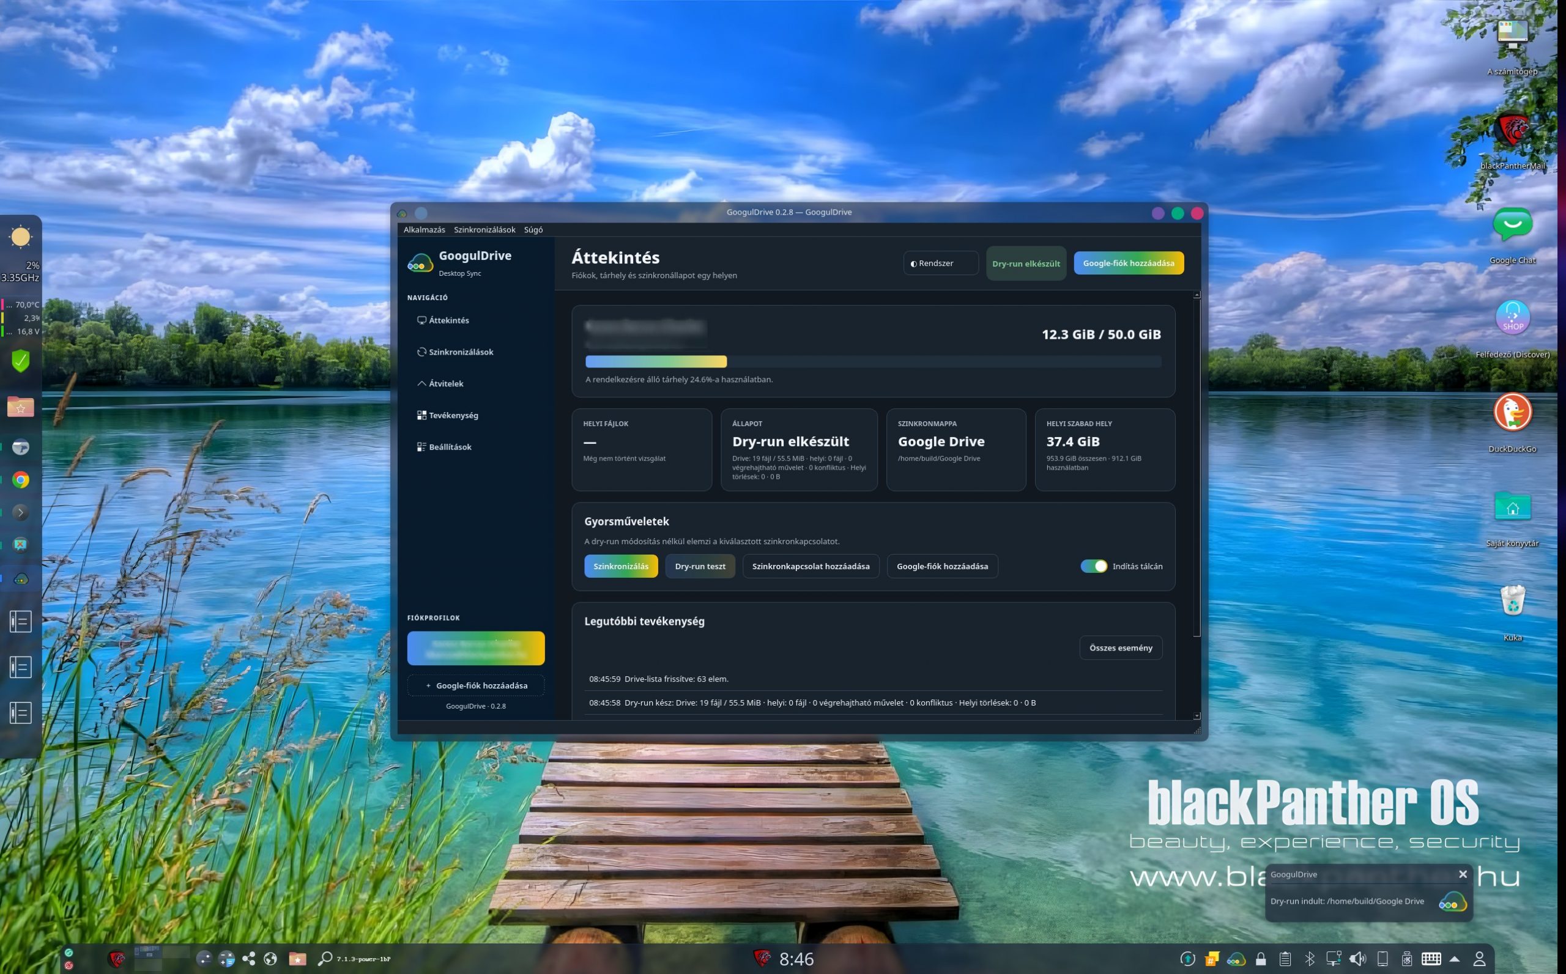This screenshot has width=1566, height=974.
Task: Click the calculator icon on the taskbar
Action: [226, 959]
